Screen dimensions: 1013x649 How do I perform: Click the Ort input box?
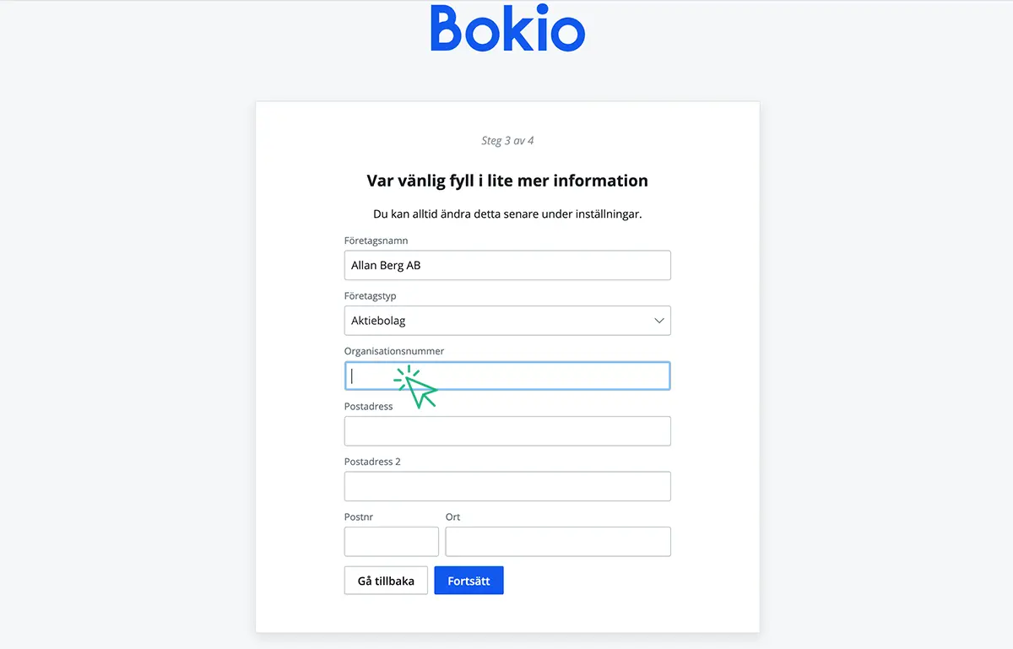click(558, 542)
